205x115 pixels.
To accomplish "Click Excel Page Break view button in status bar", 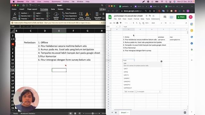I will (80, 113).
